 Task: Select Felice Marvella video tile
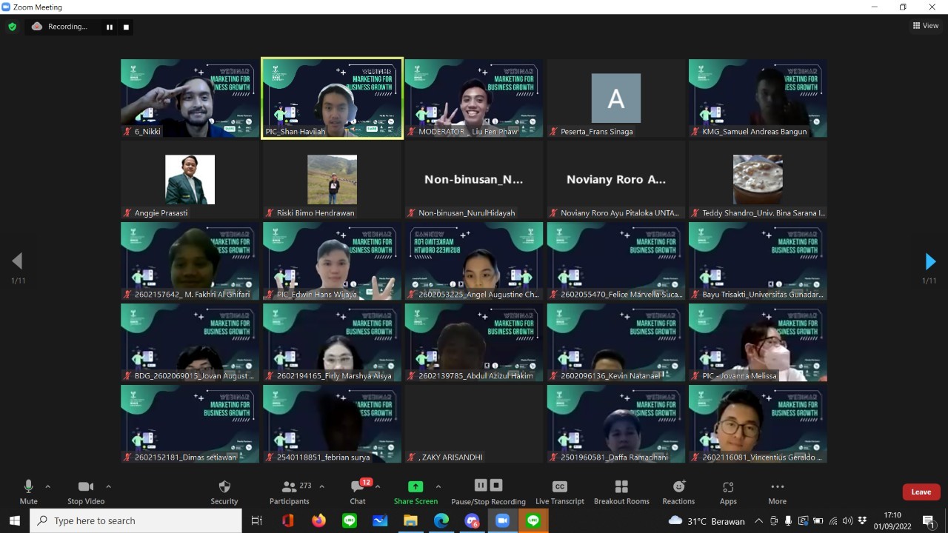click(616, 261)
